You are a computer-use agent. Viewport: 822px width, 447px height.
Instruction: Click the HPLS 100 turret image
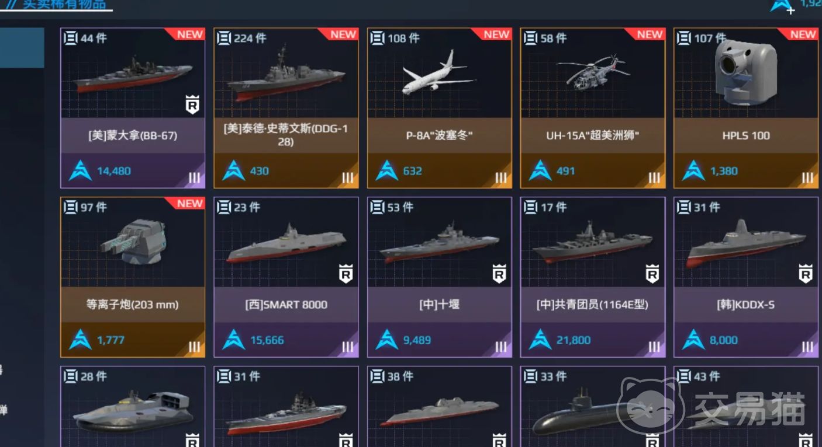(x=746, y=73)
